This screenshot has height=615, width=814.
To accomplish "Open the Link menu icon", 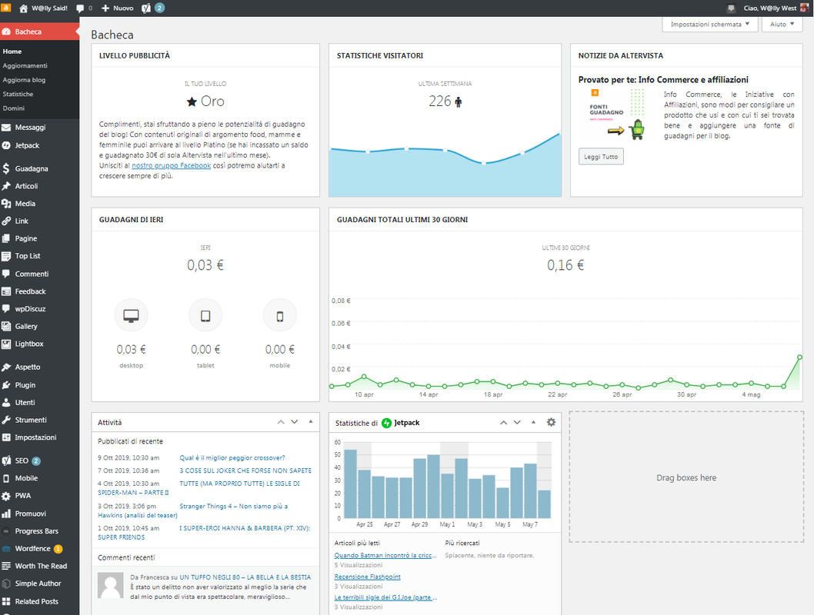I will tap(6, 221).
